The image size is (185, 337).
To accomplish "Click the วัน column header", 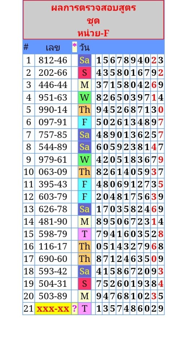I will 84,48.
